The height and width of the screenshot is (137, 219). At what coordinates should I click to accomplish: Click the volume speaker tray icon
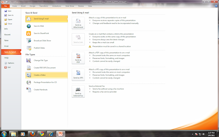click(x=204, y=134)
